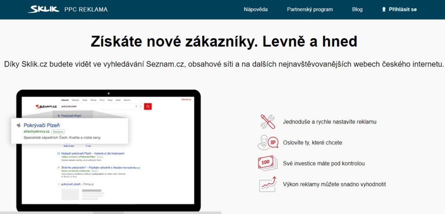Open the Nejlepší pokrývači Plzeň search result

click(93, 154)
